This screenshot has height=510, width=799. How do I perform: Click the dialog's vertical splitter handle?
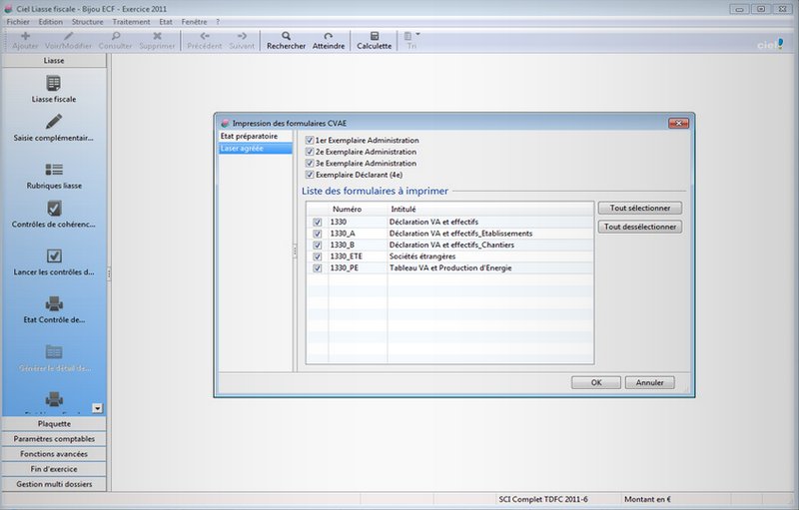click(x=295, y=251)
